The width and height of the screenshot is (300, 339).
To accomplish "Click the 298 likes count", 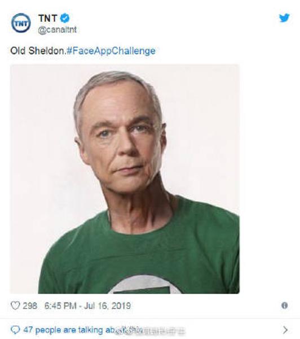I will (x=30, y=306).
